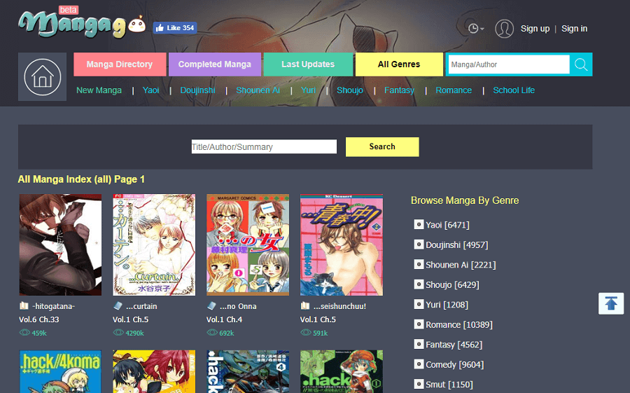
Task: Select the School Life genre link
Action: pyautogui.click(x=513, y=90)
